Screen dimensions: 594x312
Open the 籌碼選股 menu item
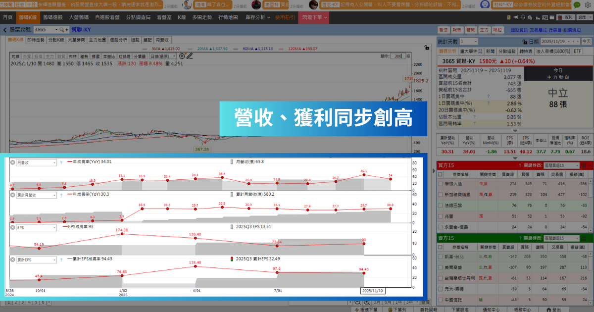tap(53, 17)
